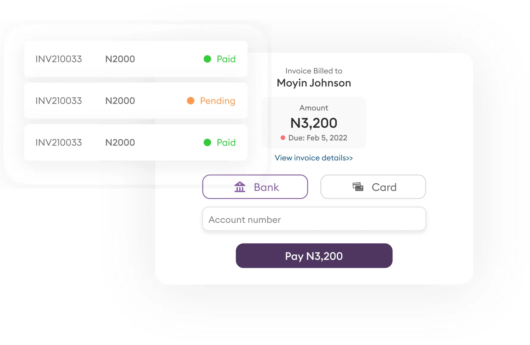Select Card payment method
Screen dimensions: 530x345
coord(373,187)
